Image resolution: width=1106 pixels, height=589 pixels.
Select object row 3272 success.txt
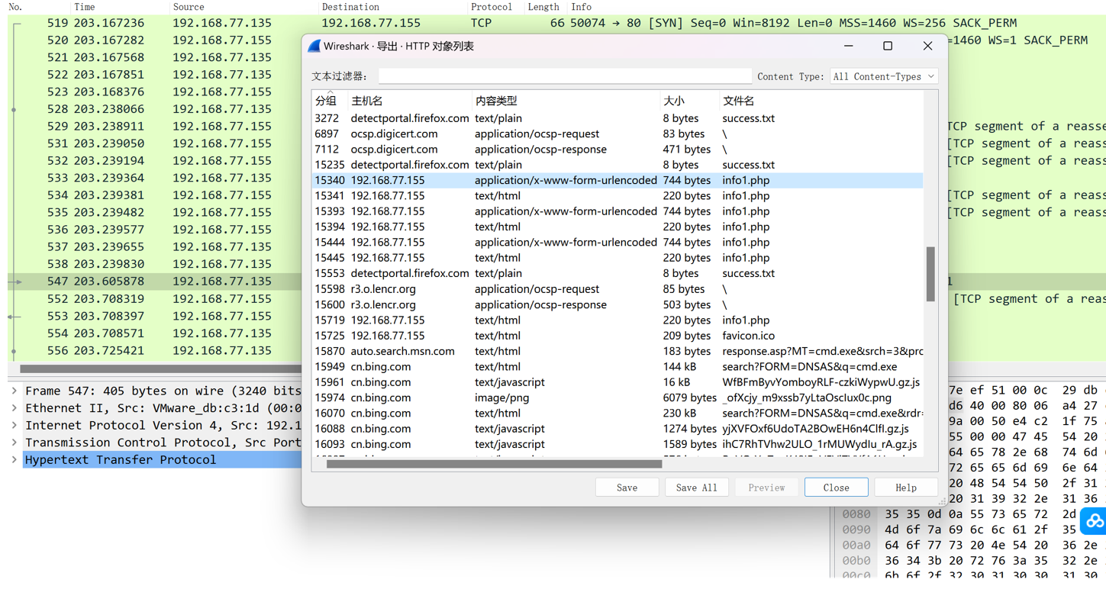pos(617,118)
